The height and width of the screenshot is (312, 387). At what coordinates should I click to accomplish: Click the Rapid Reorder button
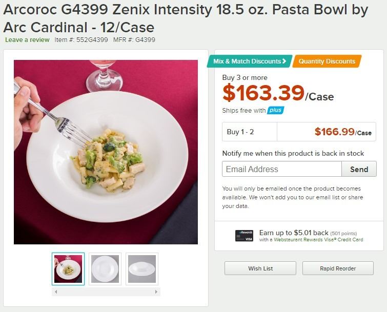tap(338, 268)
